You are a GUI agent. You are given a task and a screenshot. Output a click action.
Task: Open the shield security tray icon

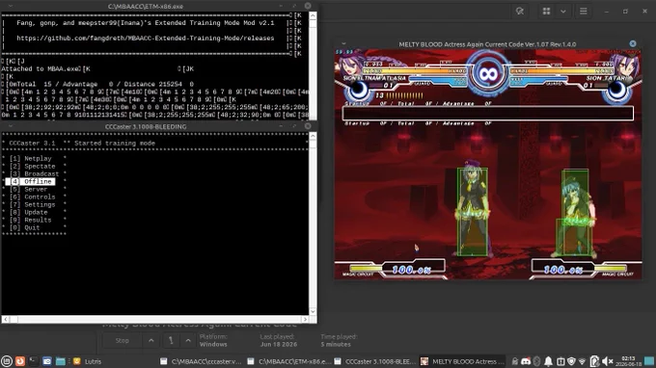pos(571,361)
